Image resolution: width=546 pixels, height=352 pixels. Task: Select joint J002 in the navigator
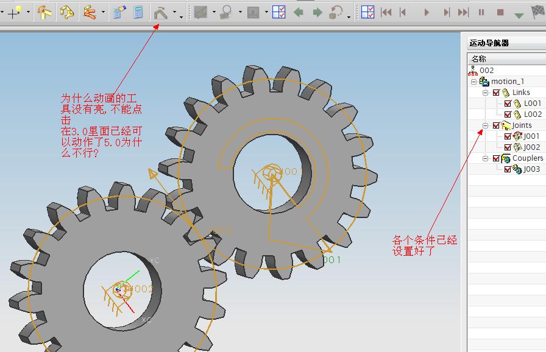(x=531, y=147)
